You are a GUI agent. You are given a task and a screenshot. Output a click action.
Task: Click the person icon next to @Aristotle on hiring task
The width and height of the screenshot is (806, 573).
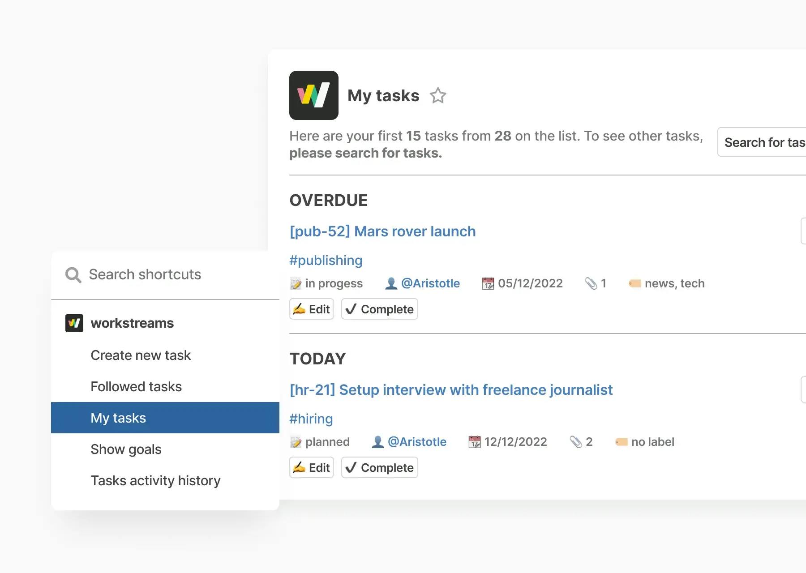coord(377,442)
